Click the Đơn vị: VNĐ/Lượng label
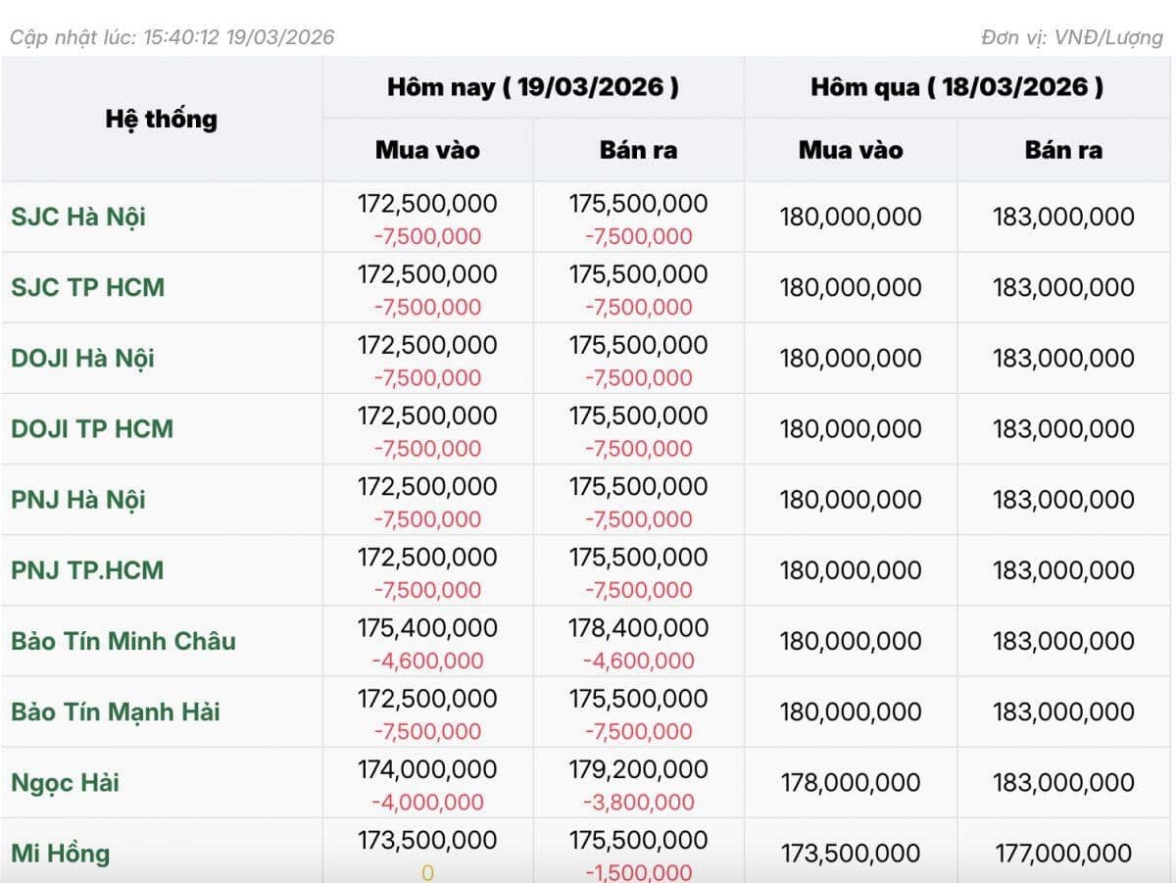Screen dimensions: 1176x883 [1072, 37]
